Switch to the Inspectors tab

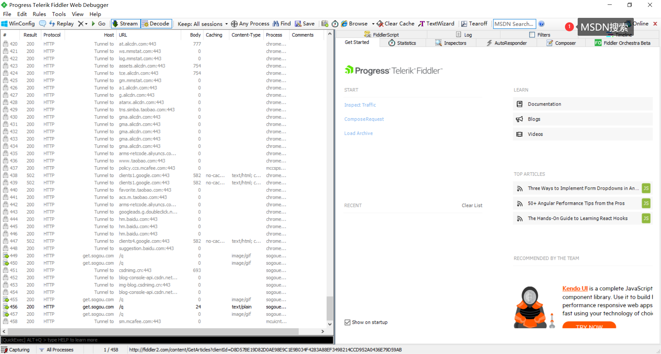[x=451, y=43]
